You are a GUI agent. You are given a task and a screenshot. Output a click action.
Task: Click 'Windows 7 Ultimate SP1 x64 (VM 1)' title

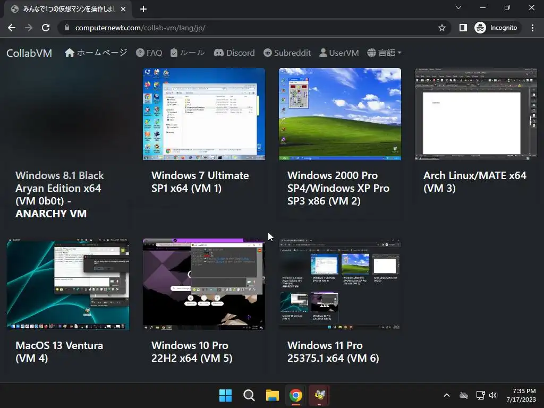coord(200,182)
